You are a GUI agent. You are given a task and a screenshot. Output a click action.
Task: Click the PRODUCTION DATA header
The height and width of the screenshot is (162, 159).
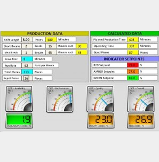45,34
